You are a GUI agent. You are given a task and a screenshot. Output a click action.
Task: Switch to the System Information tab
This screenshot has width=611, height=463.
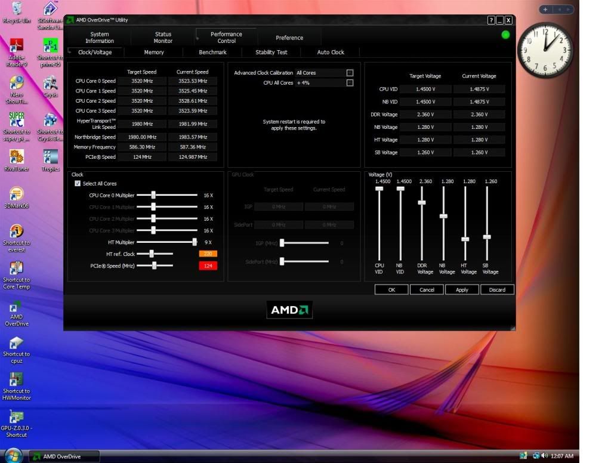pos(100,38)
